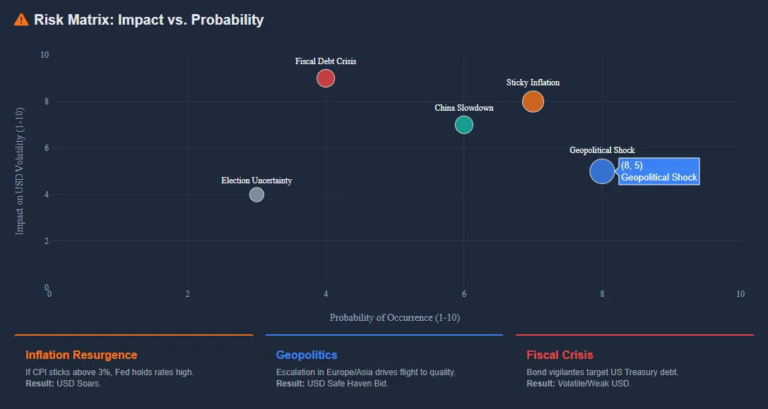The height and width of the screenshot is (409, 768).
Task: Click the Fiscal Debt Crisis label text
Action: click(x=326, y=61)
